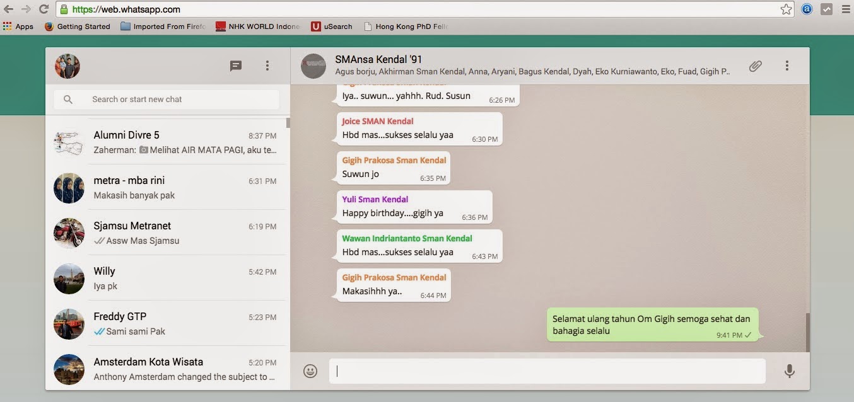Click sent message "Selamat ulang tahun Om Gigih"
The width and height of the screenshot is (854, 402).
pos(652,324)
